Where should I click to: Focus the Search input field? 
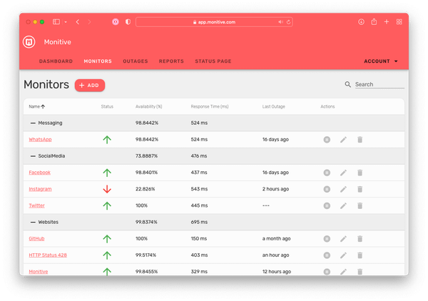pos(379,85)
